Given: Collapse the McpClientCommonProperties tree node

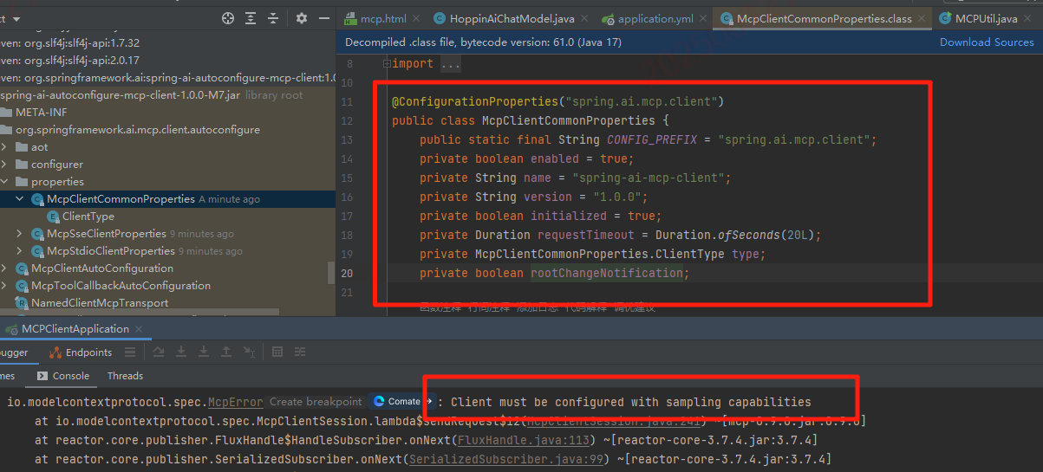Looking at the screenshot, I should pyautogui.click(x=20, y=199).
